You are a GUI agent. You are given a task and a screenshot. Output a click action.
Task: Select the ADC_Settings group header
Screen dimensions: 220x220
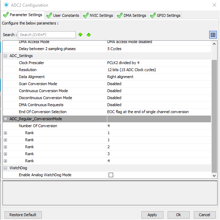click(x=21, y=56)
